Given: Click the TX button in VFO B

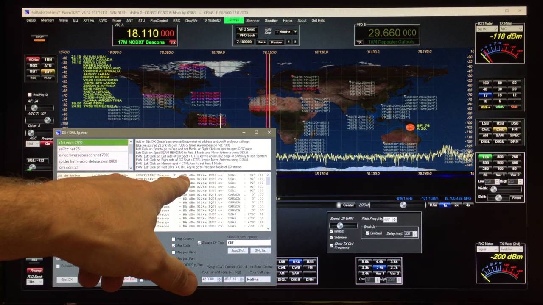Looking at the screenshot, I should pyautogui.click(x=359, y=42).
